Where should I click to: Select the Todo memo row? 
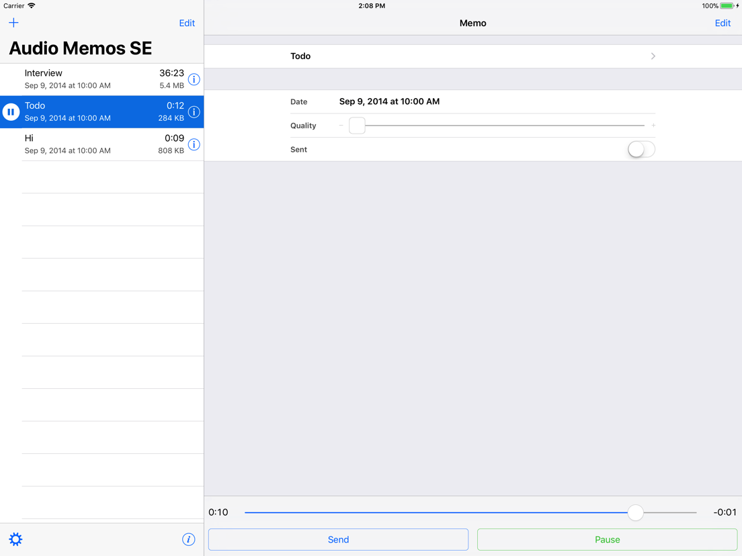101,112
